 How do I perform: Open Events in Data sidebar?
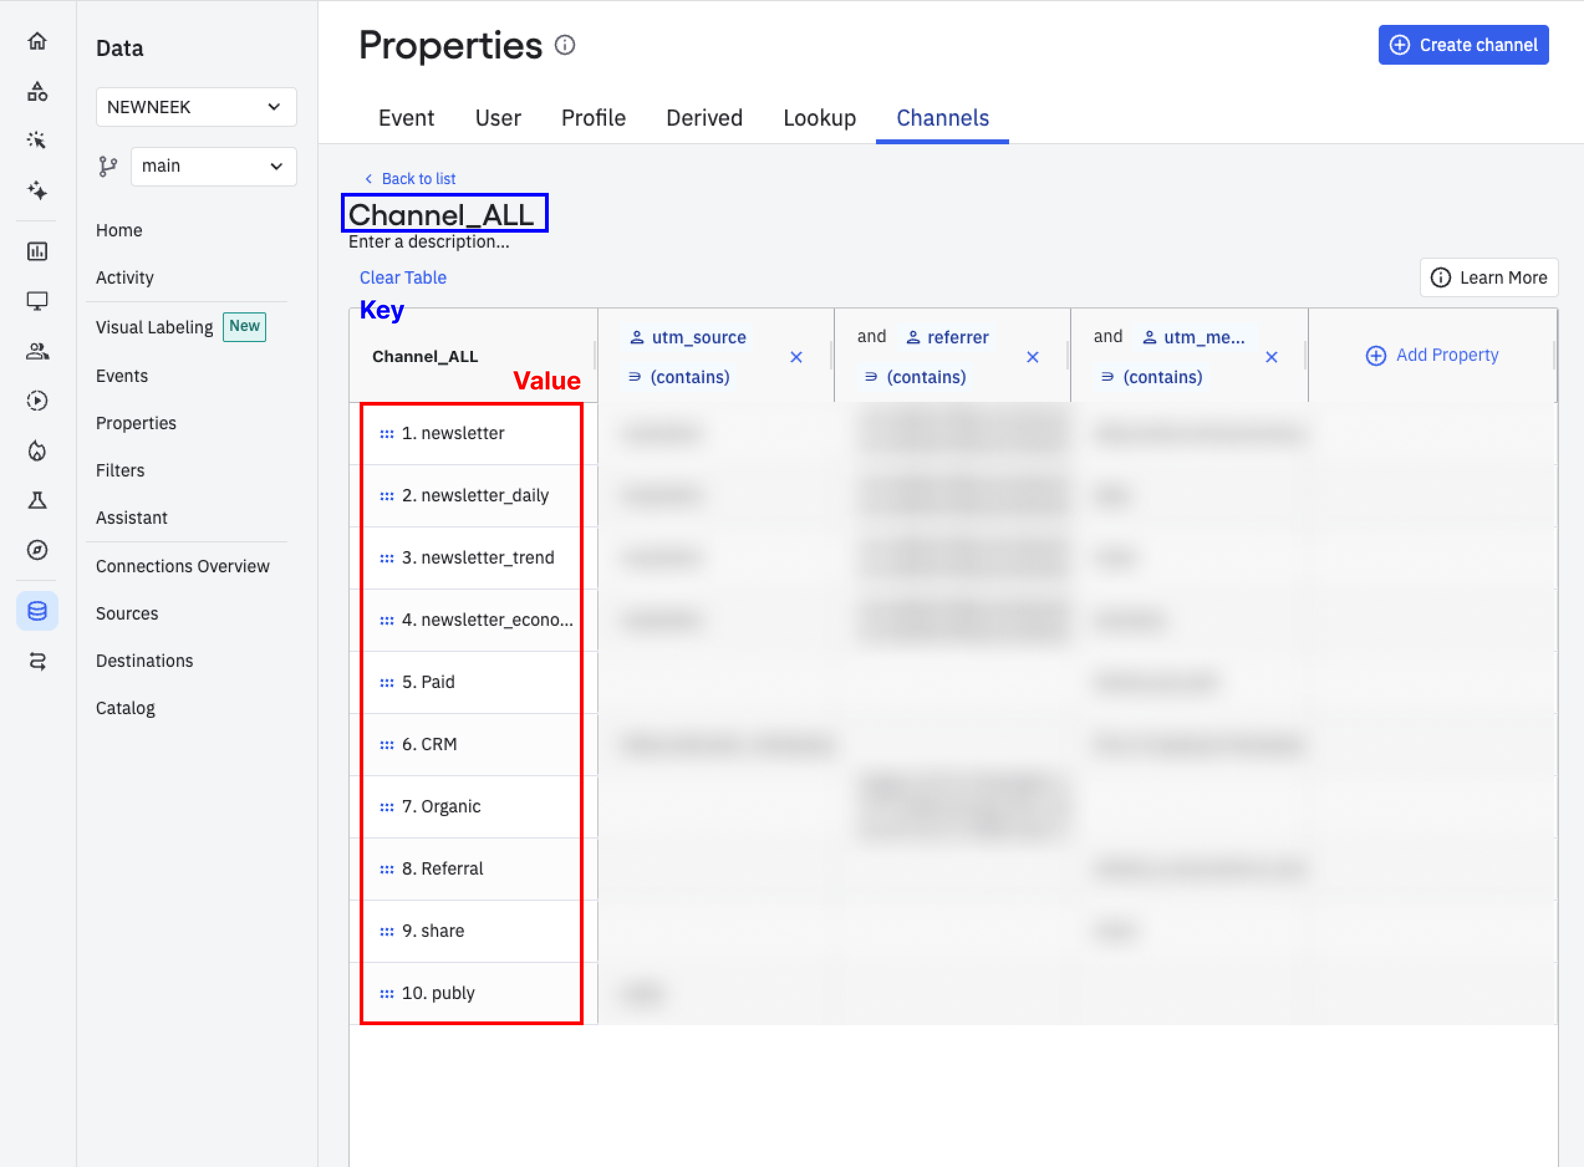pyautogui.click(x=121, y=376)
